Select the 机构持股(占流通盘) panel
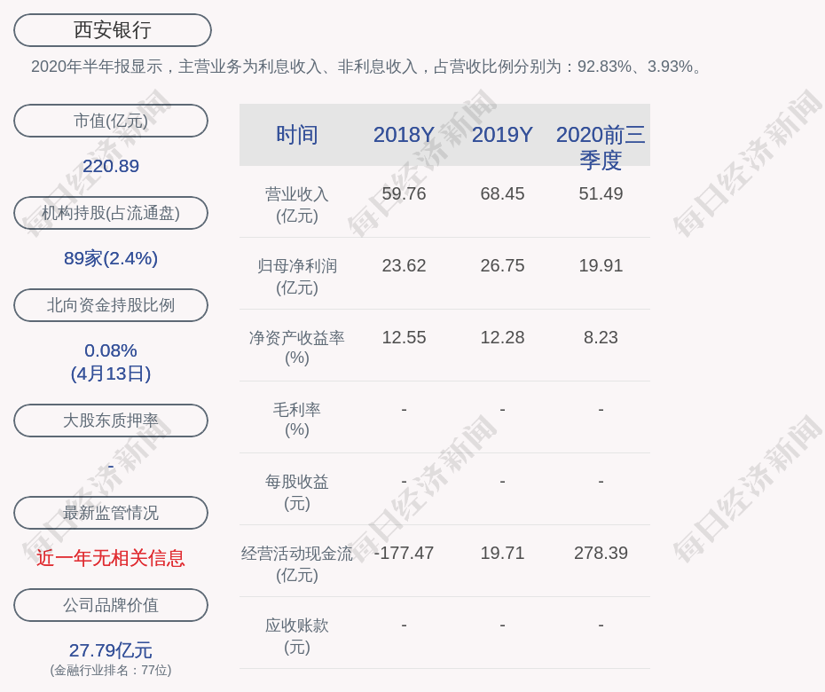 [110, 213]
